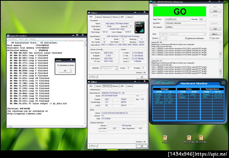Select CPU tab in CPU-Z Mainboard window
Screen dimensions: 229x158
(91, 86)
